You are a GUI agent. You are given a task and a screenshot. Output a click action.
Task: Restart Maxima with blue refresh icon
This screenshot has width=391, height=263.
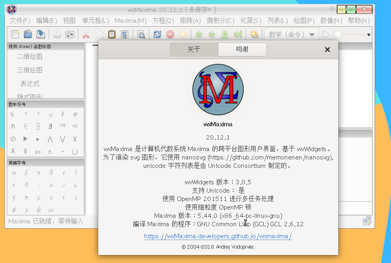point(157,34)
